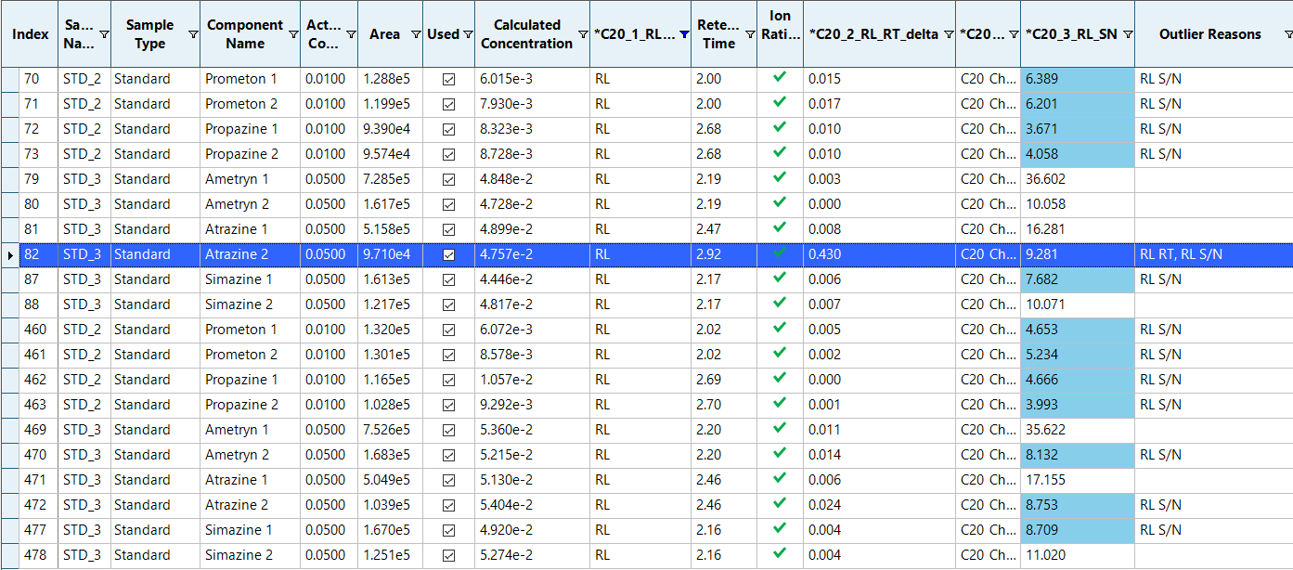
Task: Select the 'Ametryn 1' cell in row 79
Action: pyautogui.click(x=250, y=179)
